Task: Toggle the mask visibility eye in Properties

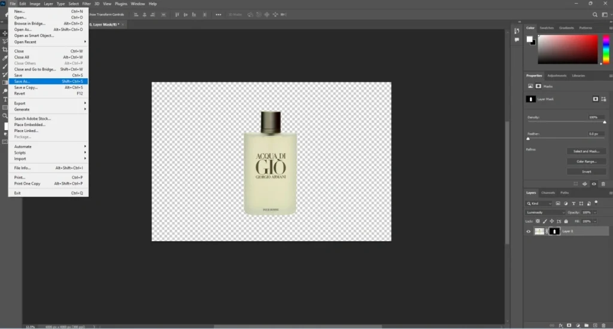Action: click(x=594, y=184)
